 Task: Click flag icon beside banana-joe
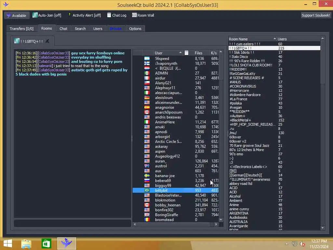(147, 176)
